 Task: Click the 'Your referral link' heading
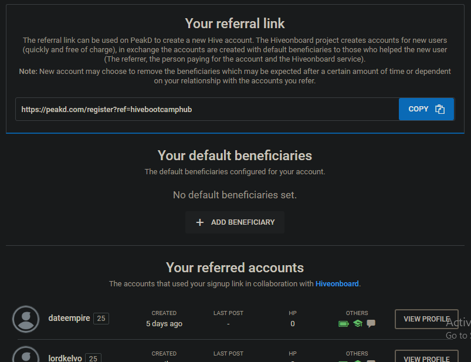point(235,23)
